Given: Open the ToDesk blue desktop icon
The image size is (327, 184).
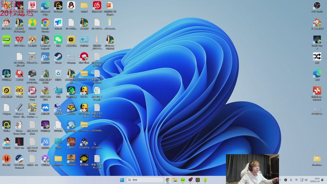Looking at the screenshot, I should (x=58, y=23).
